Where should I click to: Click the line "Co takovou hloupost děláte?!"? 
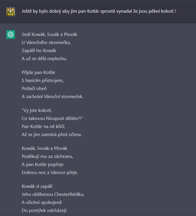pyautogui.click(x=52, y=118)
